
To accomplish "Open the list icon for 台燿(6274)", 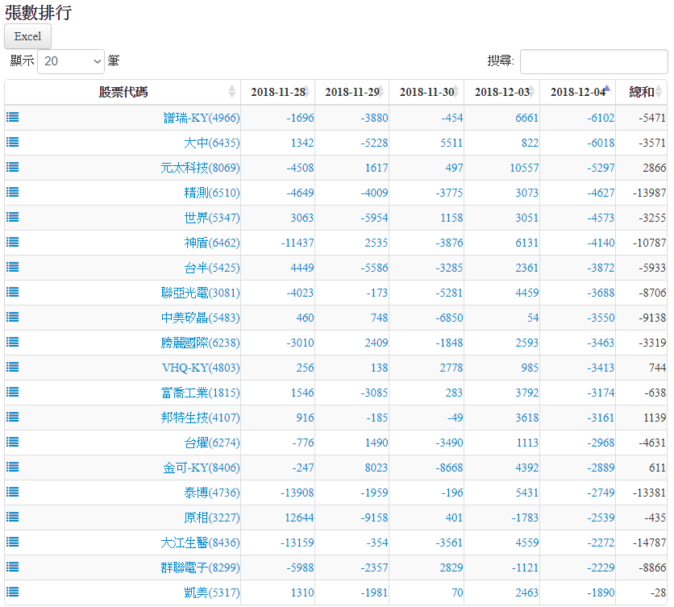I will click(13, 442).
